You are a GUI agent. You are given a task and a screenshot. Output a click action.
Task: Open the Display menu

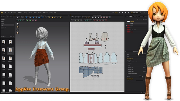click(x=40, y=13)
